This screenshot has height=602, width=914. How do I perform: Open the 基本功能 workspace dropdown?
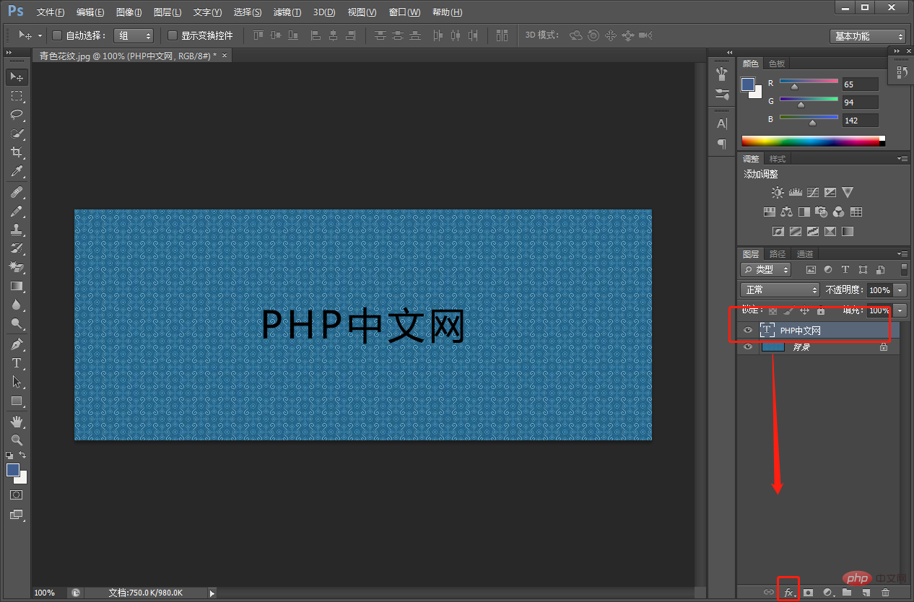point(868,36)
